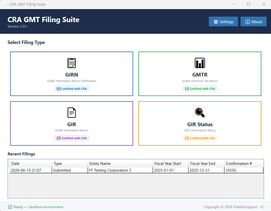Click Certified with CRA badge on GIR Status
271x211 pixels.
coord(200,138)
